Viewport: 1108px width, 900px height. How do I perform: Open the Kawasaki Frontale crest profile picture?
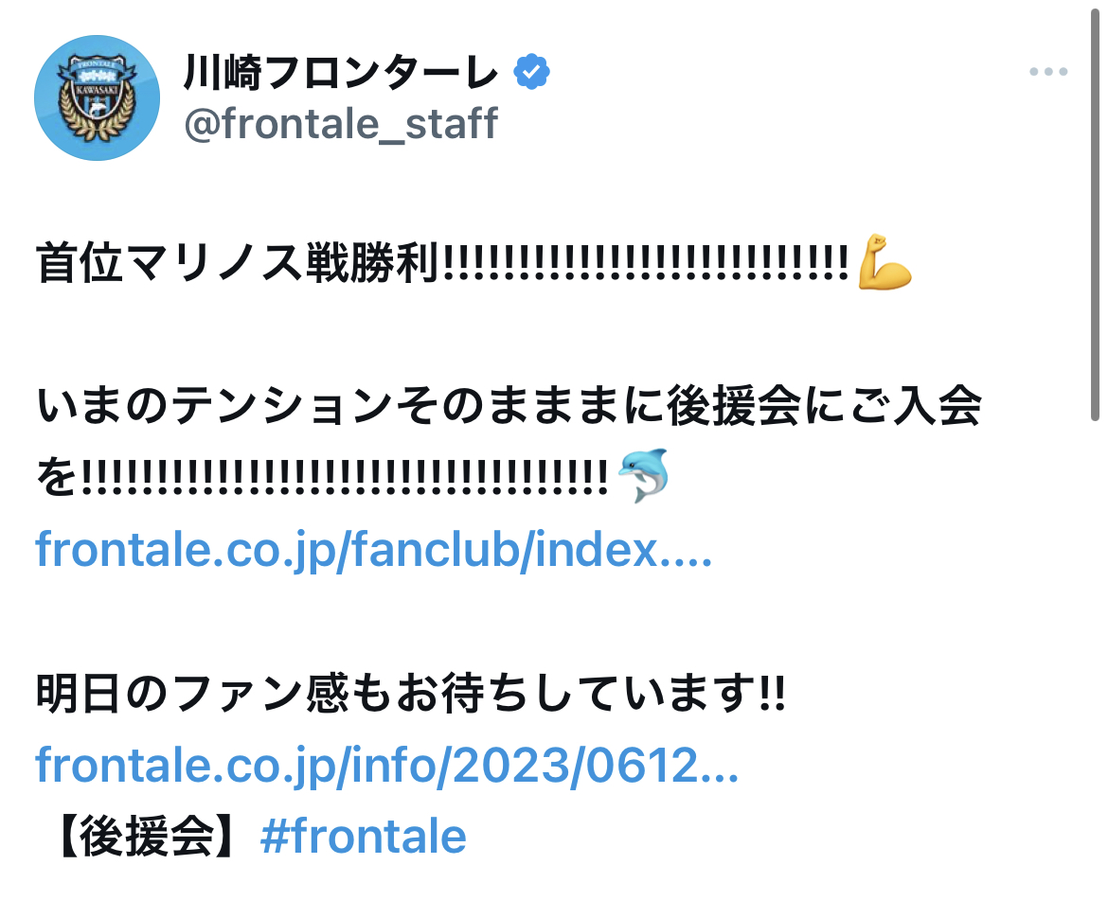[97, 97]
